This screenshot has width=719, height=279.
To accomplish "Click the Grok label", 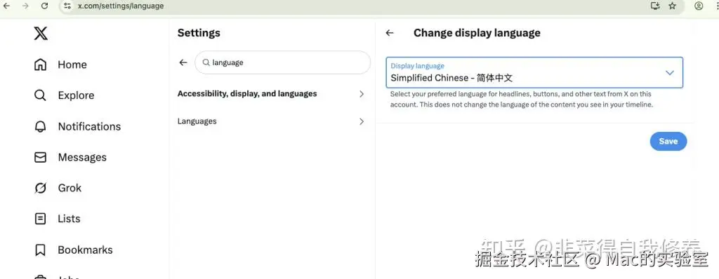I will coord(70,188).
